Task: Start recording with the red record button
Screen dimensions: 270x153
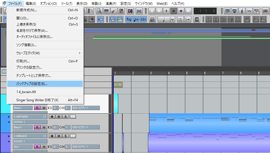Action: 181,11
